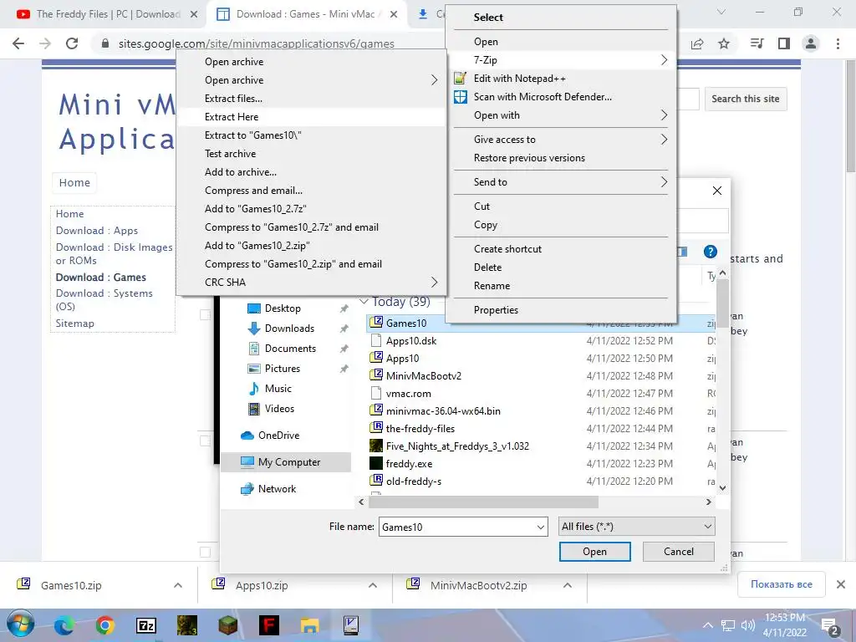Click the Search this site button
The width and height of the screenshot is (856, 642).
(x=745, y=99)
